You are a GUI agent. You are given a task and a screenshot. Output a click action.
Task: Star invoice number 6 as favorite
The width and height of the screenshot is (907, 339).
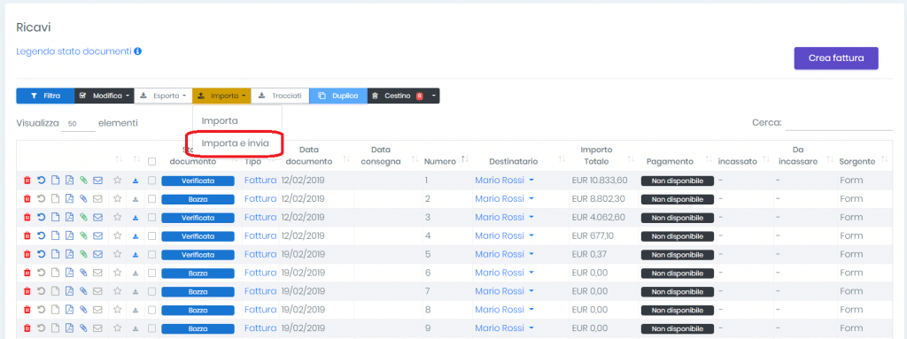(118, 273)
